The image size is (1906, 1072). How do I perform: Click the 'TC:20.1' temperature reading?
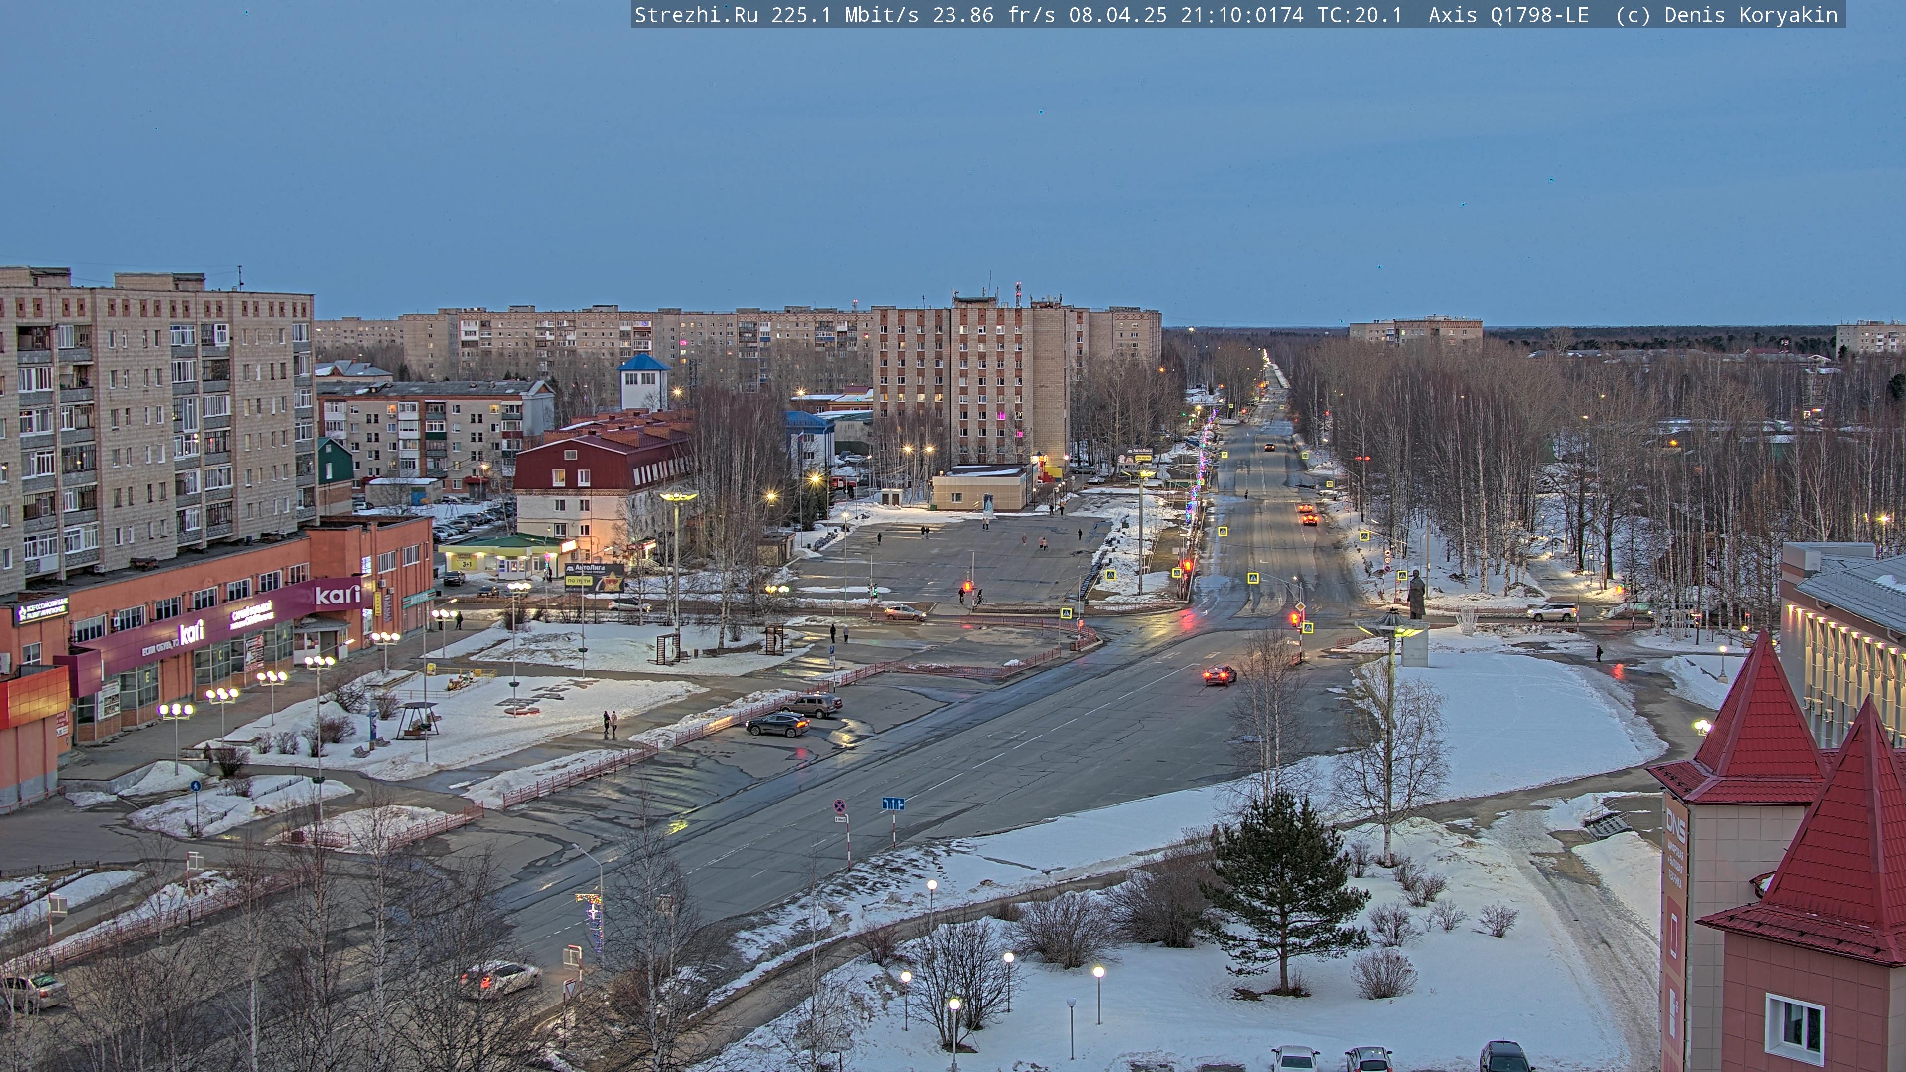pos(1360,15)
